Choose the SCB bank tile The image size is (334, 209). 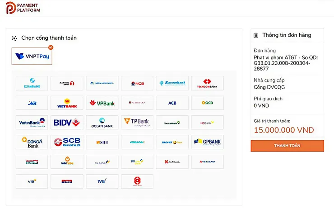(67, 142)
